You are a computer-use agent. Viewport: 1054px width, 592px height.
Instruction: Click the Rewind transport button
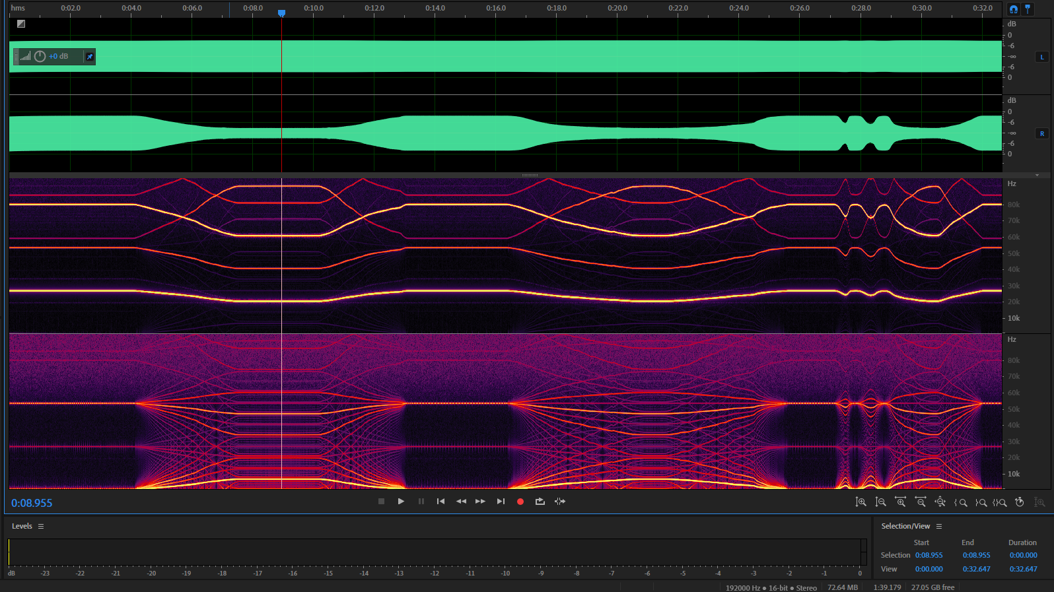click(461, 502)
